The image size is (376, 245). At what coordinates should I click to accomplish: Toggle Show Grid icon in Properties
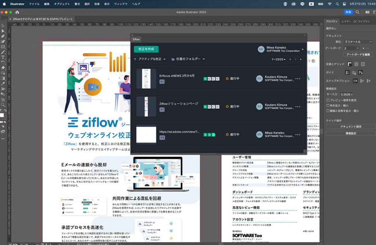tap(356, 64)
